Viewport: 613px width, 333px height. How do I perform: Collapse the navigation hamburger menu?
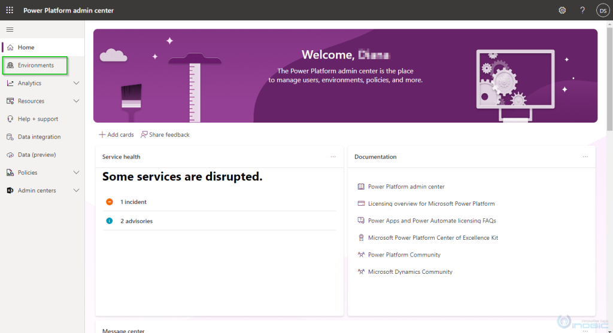click(x=10, y=29)
